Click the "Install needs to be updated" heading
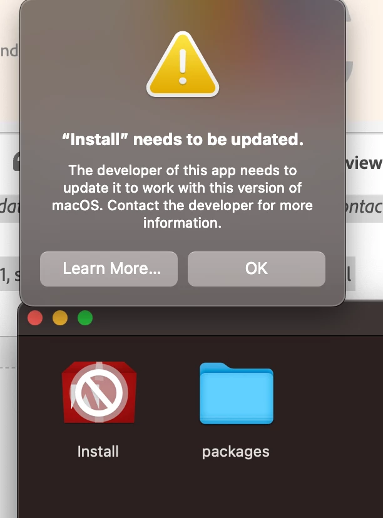Screen dimensions: 383x518 tap(182, 140)
